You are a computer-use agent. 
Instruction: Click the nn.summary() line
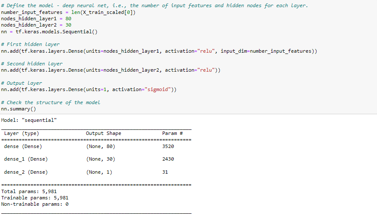coord(19,109)
